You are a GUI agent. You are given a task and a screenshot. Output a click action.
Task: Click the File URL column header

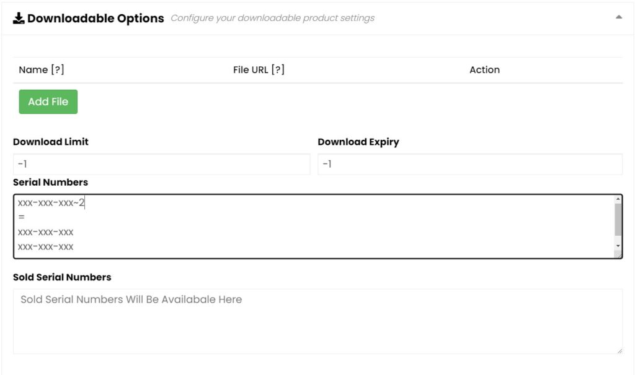(x=251, y=69)
